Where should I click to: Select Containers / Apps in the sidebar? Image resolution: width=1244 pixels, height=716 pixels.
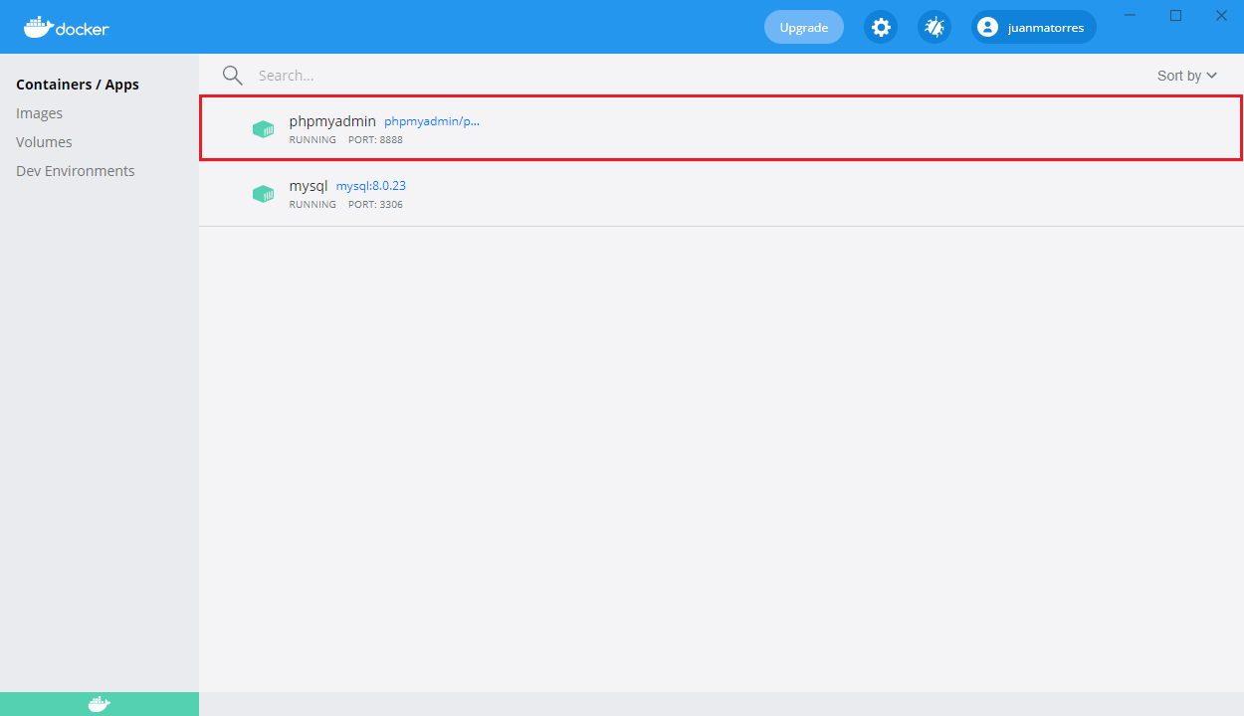pyautogui.click(x=78, y=85)
